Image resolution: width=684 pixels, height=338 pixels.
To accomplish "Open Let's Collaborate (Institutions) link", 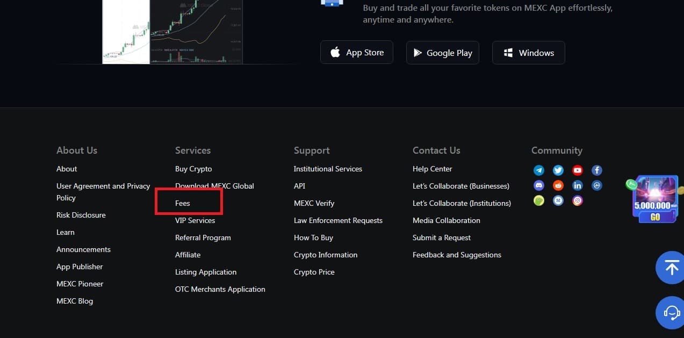I will point(462,203).
